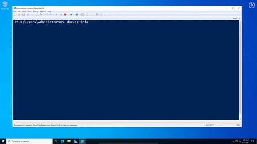Viewport: 257px width, 144px height.
Task: Click the power icon on desktop corner
Action: (x=252, y=5)
